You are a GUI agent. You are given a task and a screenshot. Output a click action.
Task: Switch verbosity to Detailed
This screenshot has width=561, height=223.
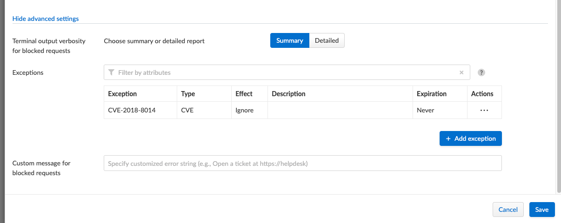pos(327,40)
